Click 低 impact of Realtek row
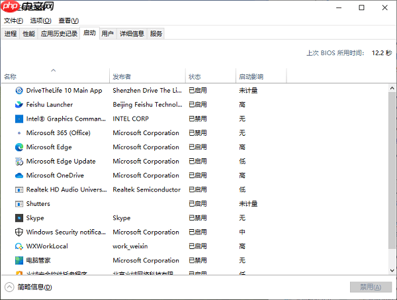 point(242,190)
